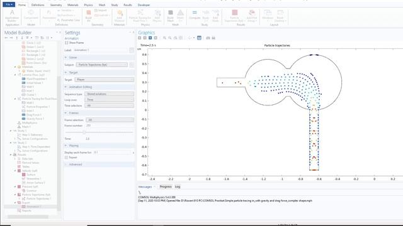Open the File menu button
Image resolution: width=403 pixels, height=226 pixels.
[9, 4]
